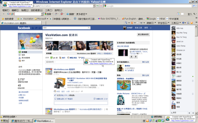Click the read mail envelope icon

click(x=138, y=23)
